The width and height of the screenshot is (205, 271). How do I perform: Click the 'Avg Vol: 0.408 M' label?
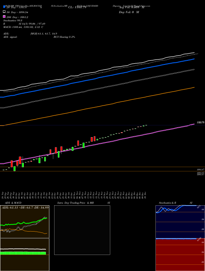(x=132, y=7)
